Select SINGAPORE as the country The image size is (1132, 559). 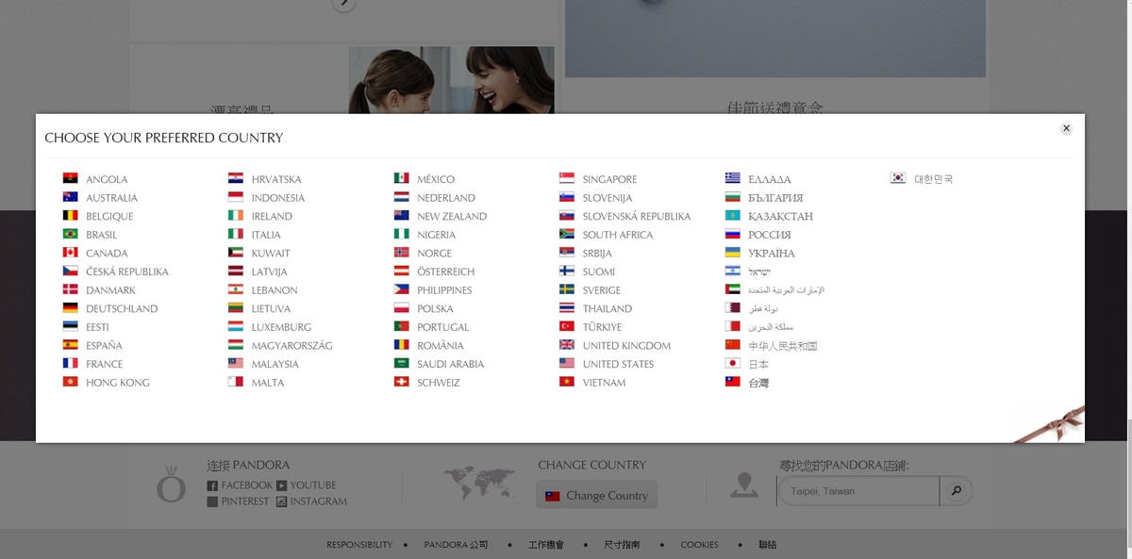[609, 179]
